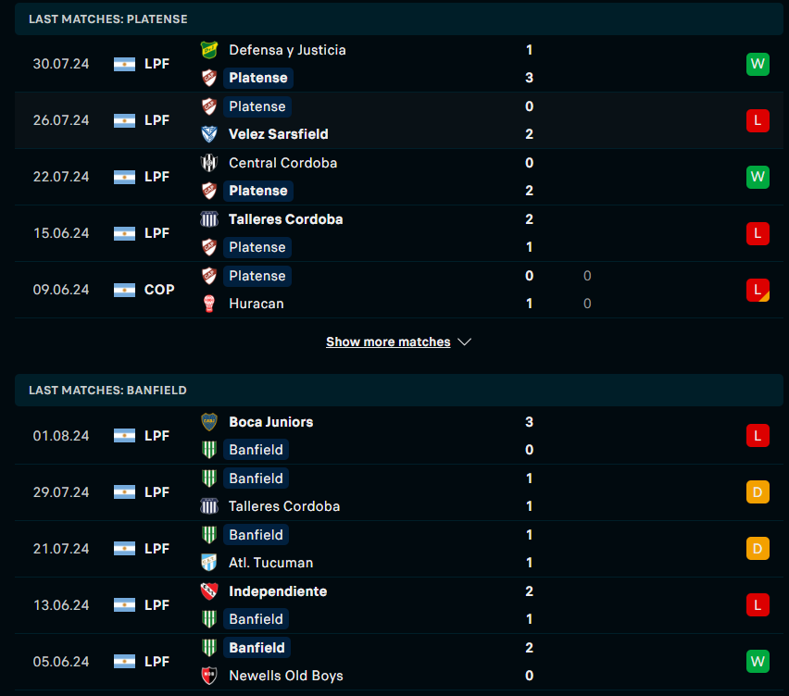Open the Boca Juniors team name
Image resolution: width=789 pixels, height=696 pixels.
(270, 422)
